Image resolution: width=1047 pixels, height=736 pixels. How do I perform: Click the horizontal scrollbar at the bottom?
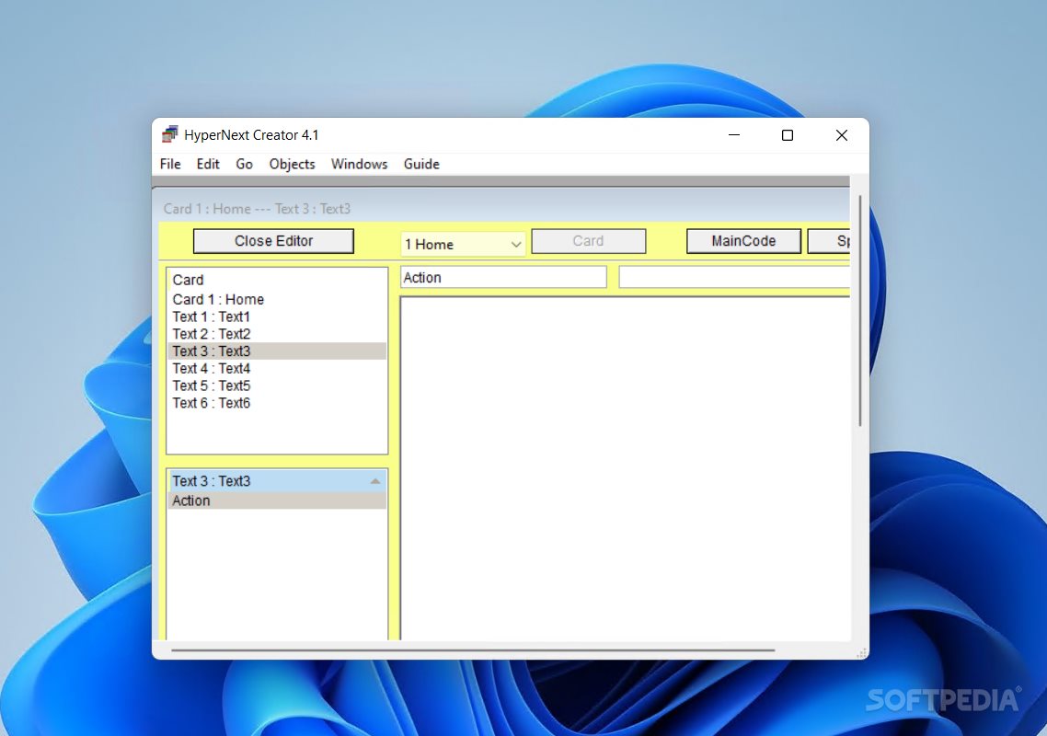473,650
